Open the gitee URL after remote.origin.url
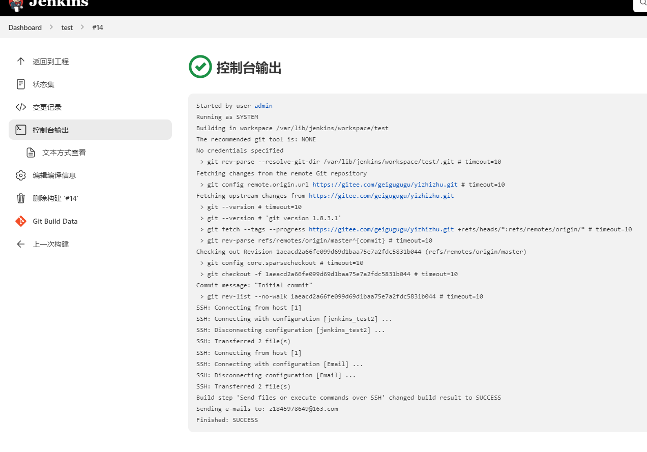This screenshot has width=647, height=452. [385, 185]
